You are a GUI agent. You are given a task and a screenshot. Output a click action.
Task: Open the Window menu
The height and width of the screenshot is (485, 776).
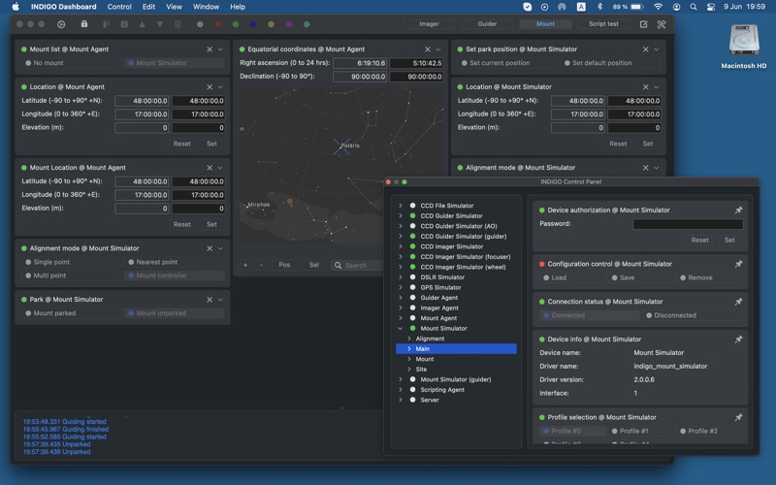[206, 7]
